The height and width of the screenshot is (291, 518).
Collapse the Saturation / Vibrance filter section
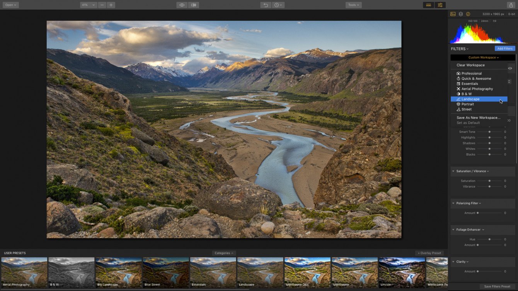[472, 171]
